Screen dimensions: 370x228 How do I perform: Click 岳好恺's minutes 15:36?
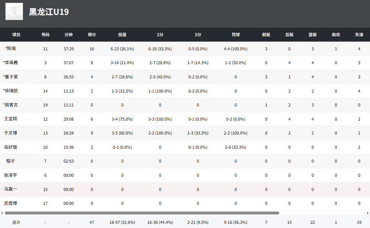click(69, 147)
